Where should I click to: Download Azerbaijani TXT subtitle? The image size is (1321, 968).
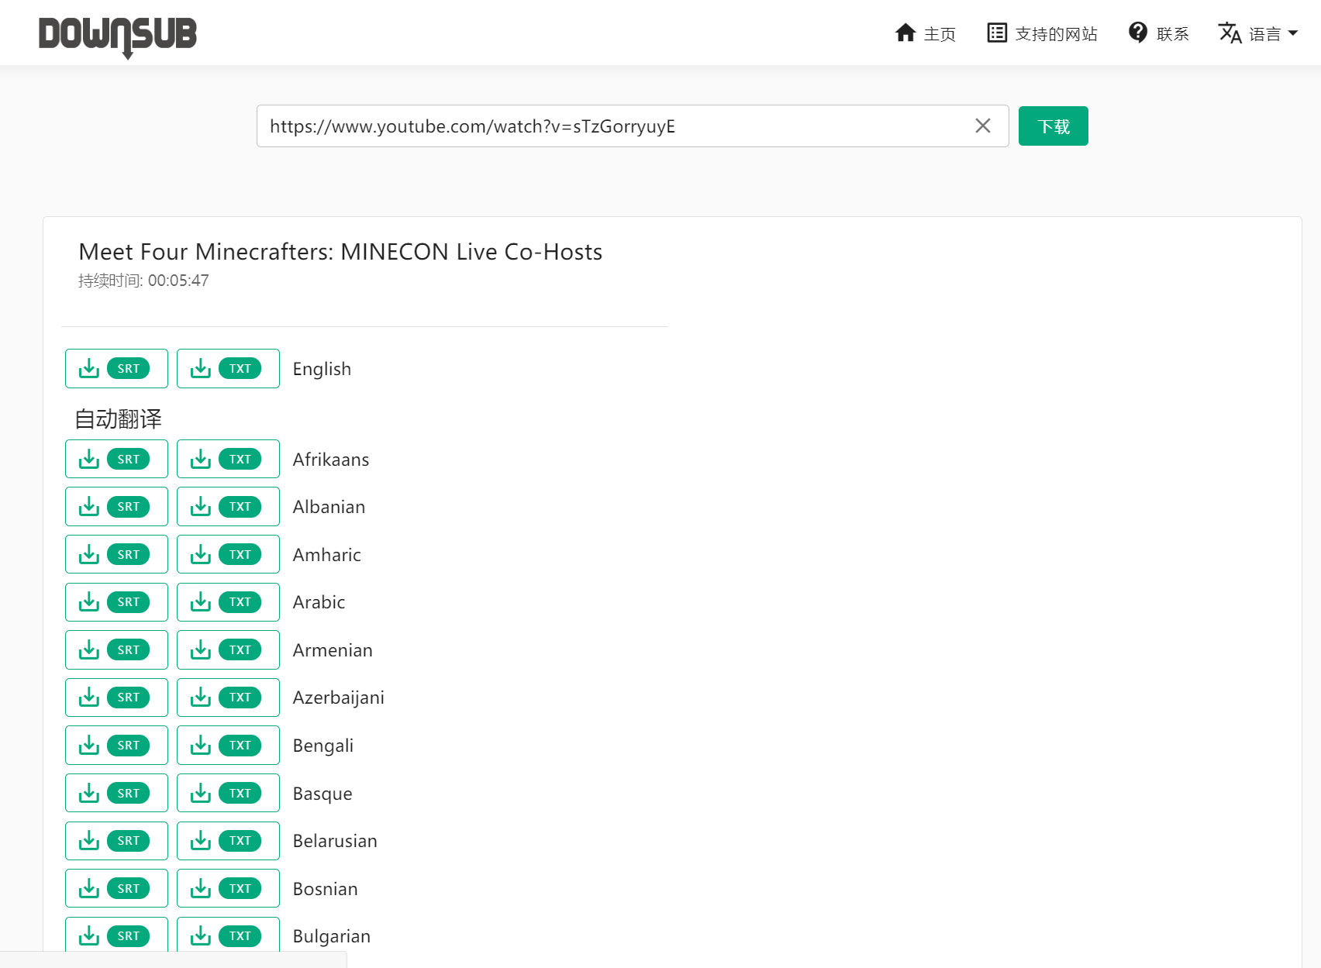click(228, 698)
